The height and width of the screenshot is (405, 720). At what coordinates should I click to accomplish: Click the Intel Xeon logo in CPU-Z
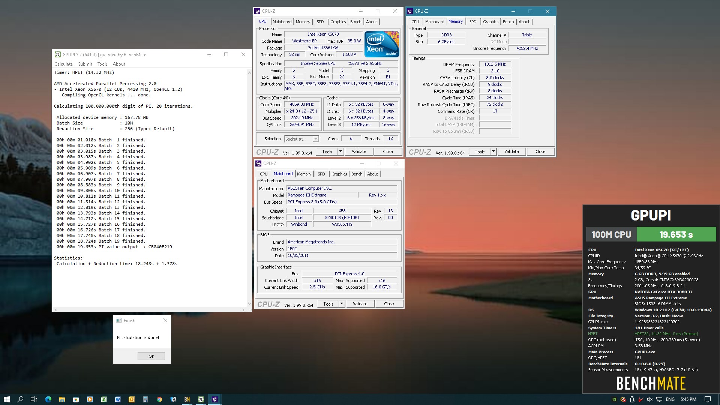tap(382, 44)
